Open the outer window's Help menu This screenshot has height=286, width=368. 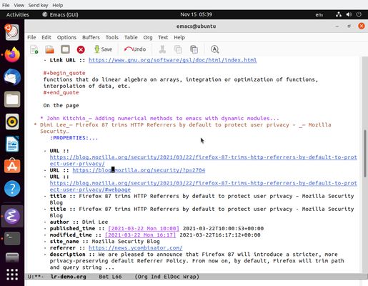[58, 5]
